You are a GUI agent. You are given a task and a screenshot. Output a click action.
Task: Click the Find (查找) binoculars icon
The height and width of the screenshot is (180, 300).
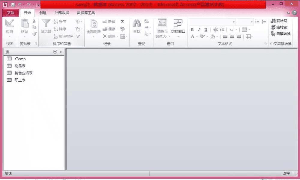pyautogui.click(x=137, y=23)
